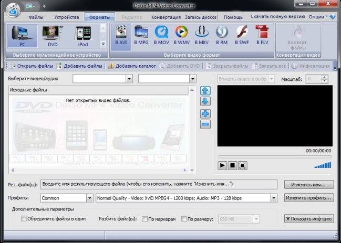Viewport: 341px width, 243px height.
Task: Move selected file up with blue arrow
Action: pos(205,91)
